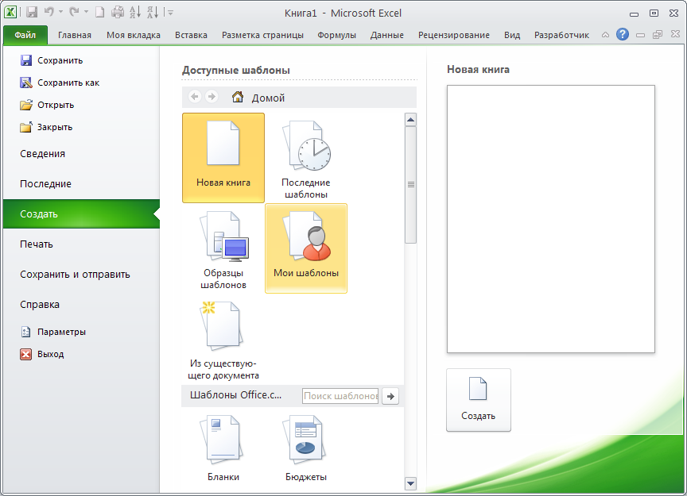Switch to the Разработчик tab
687x496 pixels.
[x=561, y=35]
